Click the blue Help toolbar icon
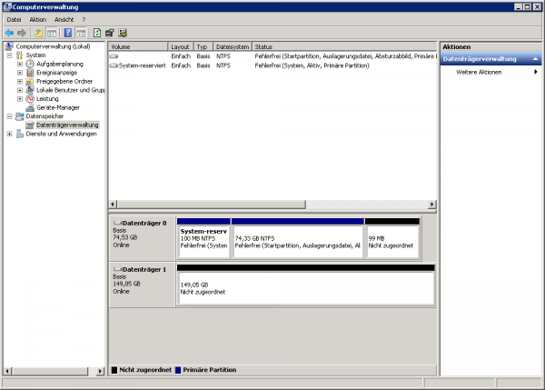 [67, 33]
